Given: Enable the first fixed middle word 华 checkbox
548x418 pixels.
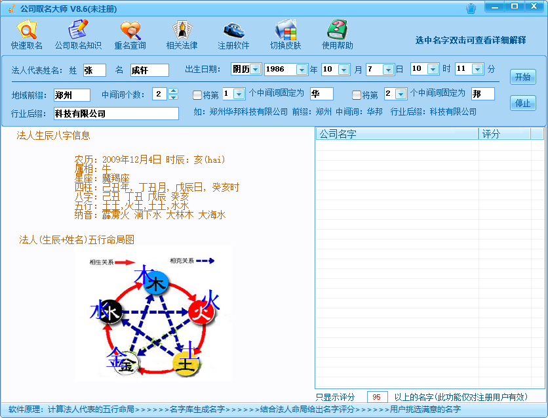Looking at the screenshot, I should click(197, 94).
